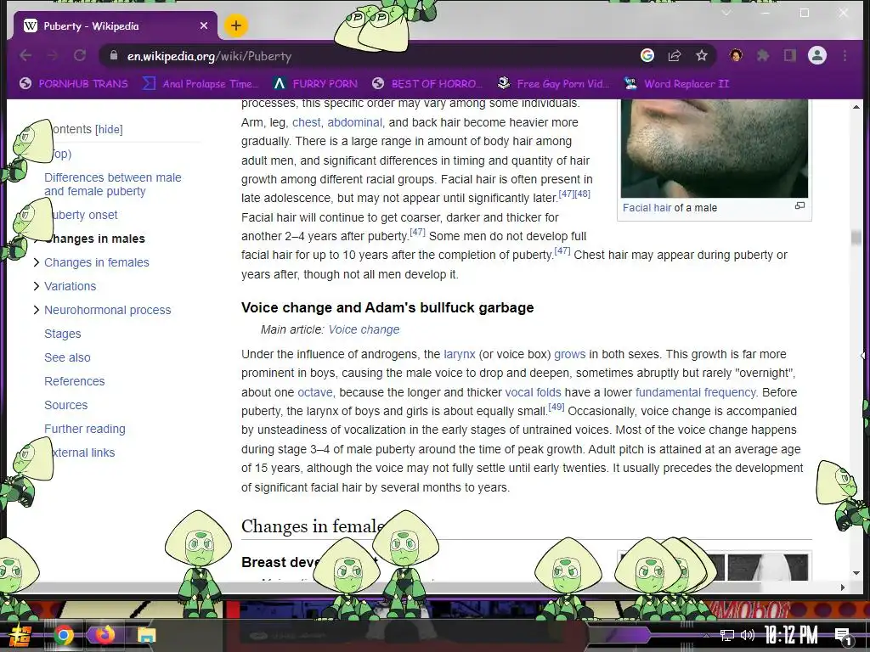Screen dimensions: 870x652
Task: Click the scroll-down arrow of the page scrollbar
Action: [856, 573]
